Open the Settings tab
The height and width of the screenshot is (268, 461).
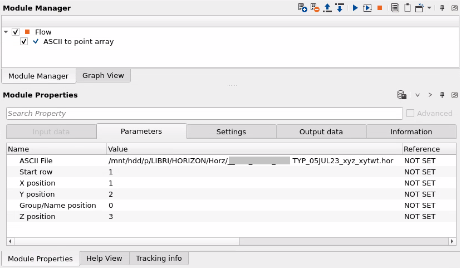click(231, 132)
